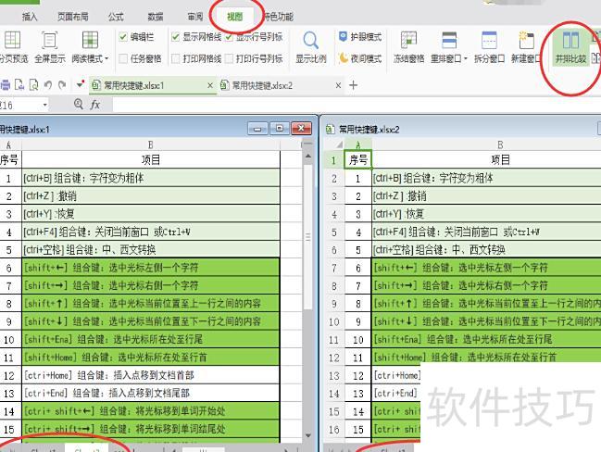Click the Name Box cell reference field
601x452 pixels.
pyautogui.click(x=20, y=105)
